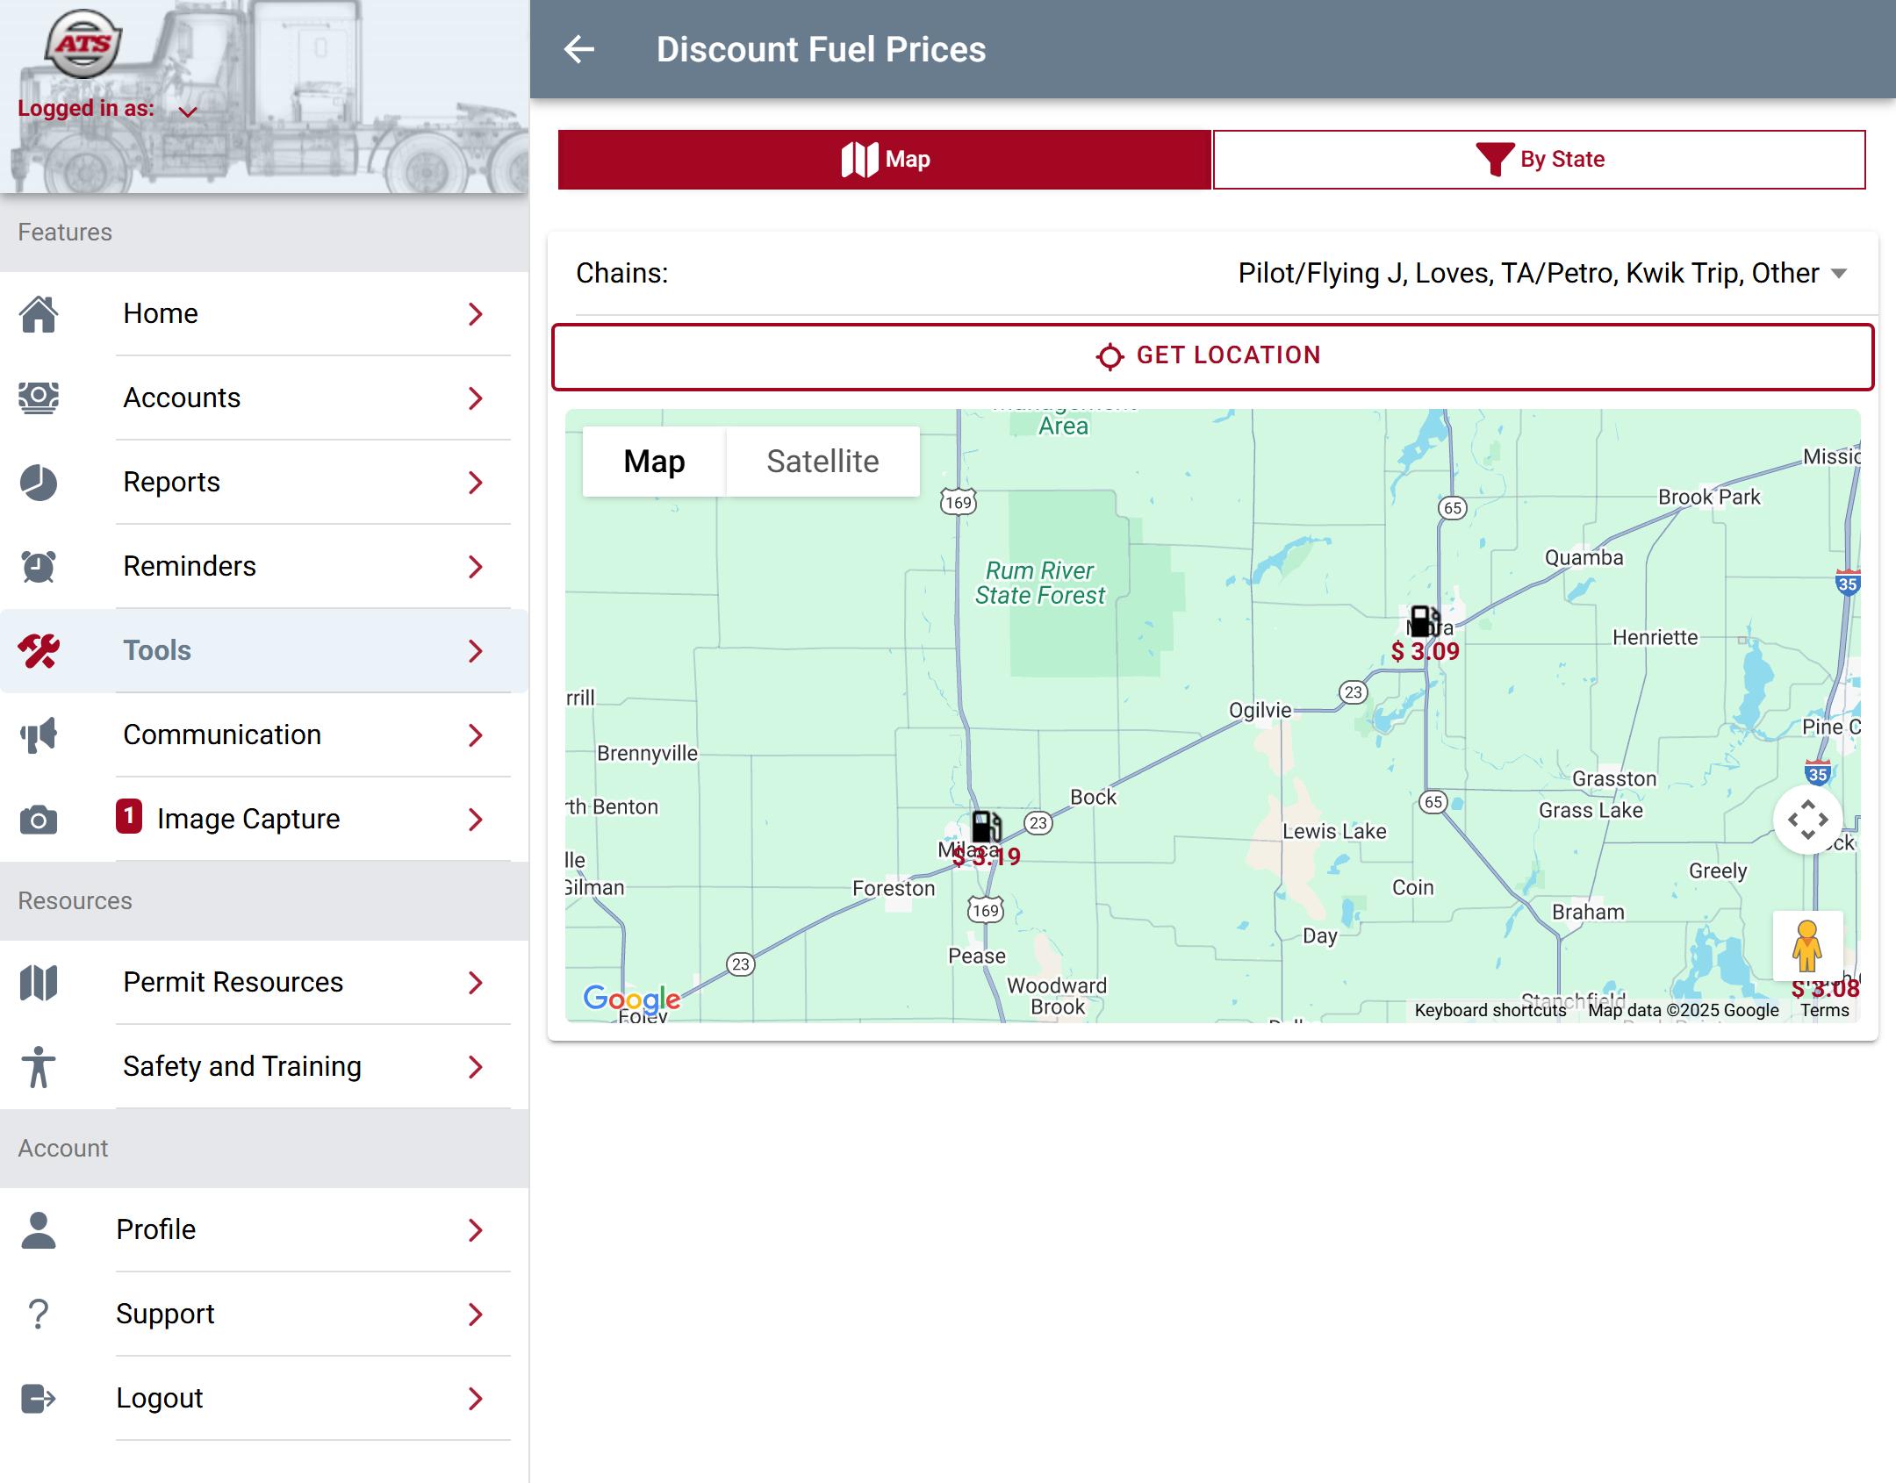Switch to the By State tab
The height and width of the screenshot is (1483, 1896).
point(1539,159)
